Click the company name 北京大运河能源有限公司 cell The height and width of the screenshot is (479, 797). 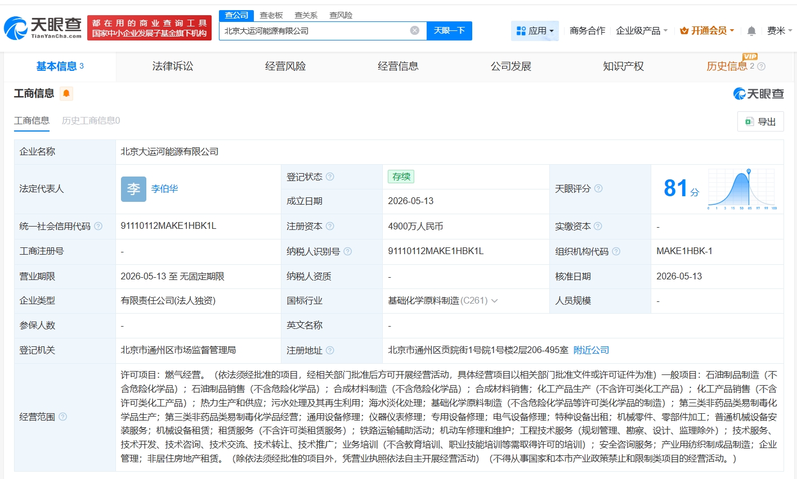(x=169, y=152)
